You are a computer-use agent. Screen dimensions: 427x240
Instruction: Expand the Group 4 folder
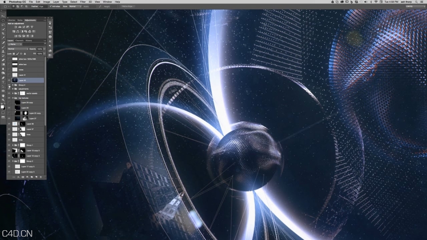(x=12, y=85)
